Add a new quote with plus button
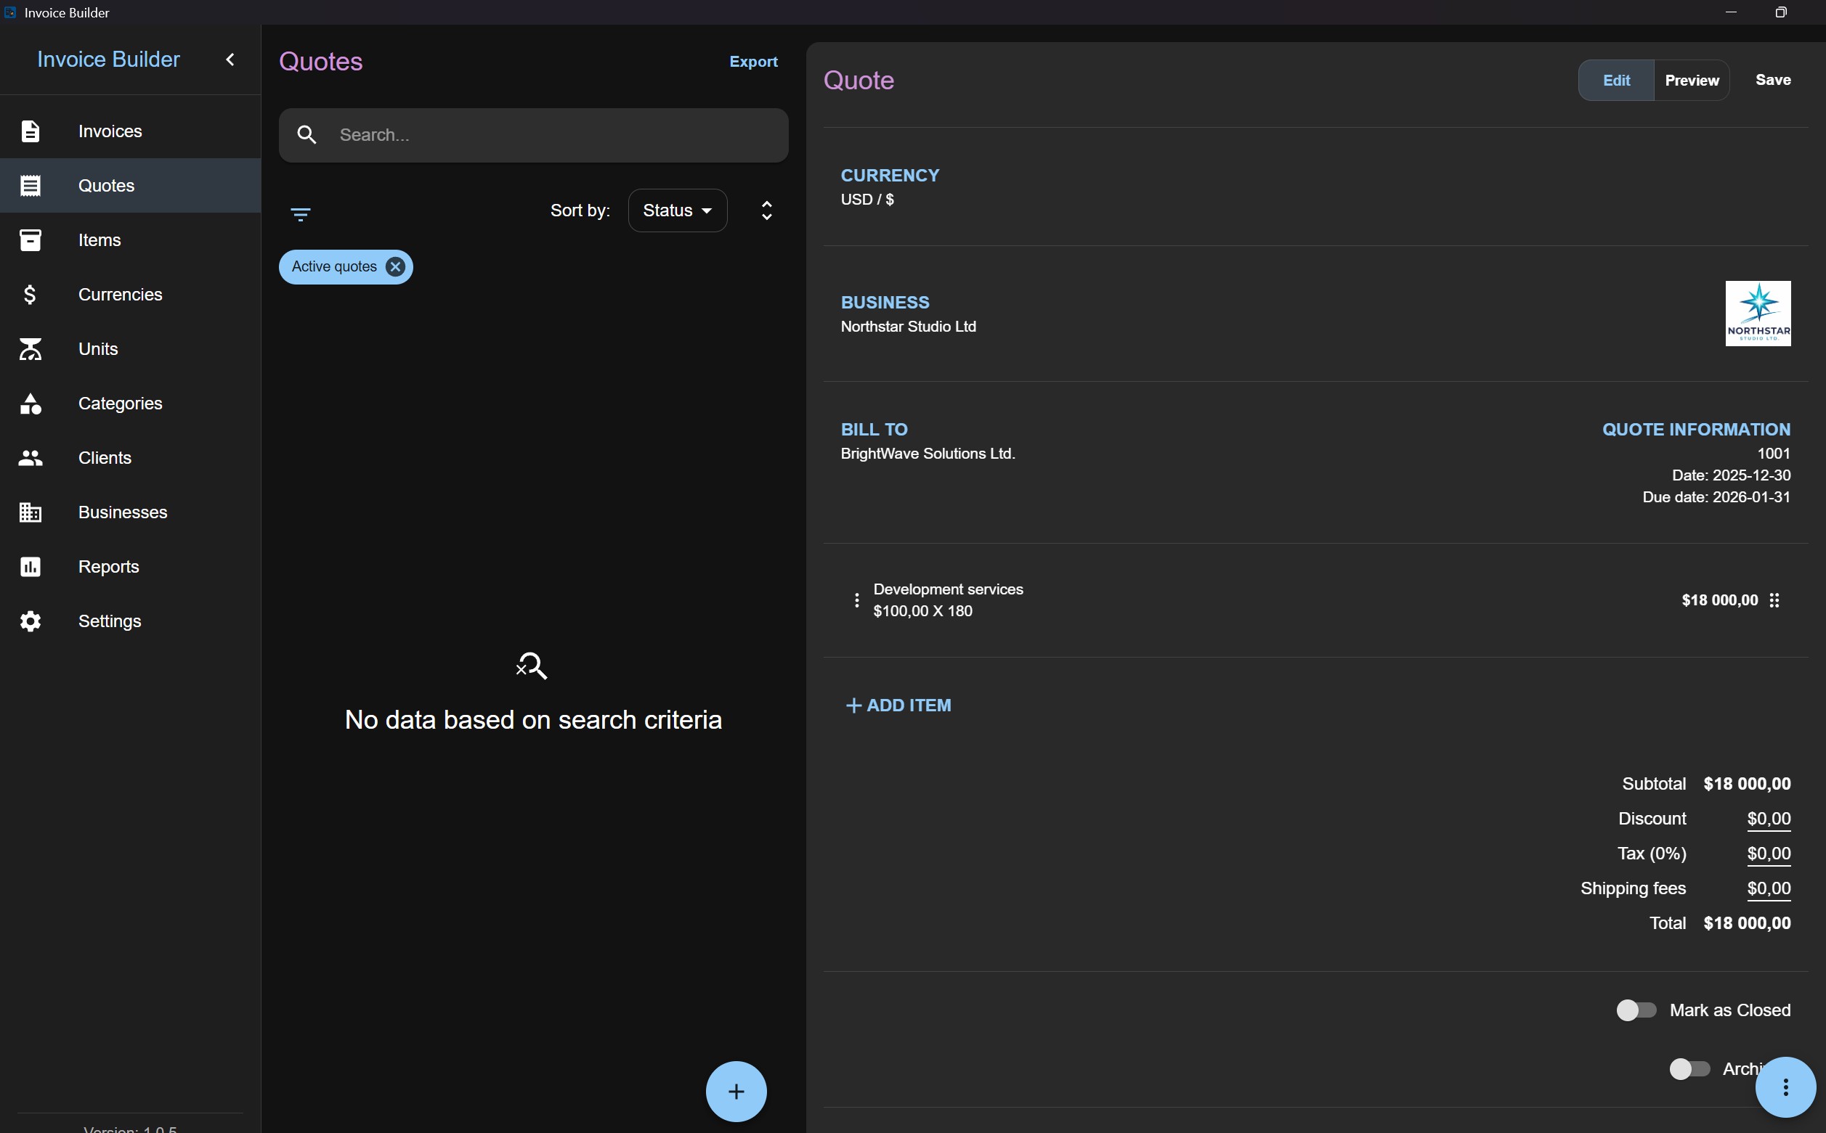This screenshot has height=1133, width=1826. pyautogui.click(x=737, y=1091)
